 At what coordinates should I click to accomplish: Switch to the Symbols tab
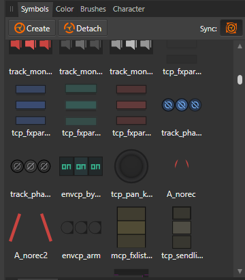coord(35,9)
